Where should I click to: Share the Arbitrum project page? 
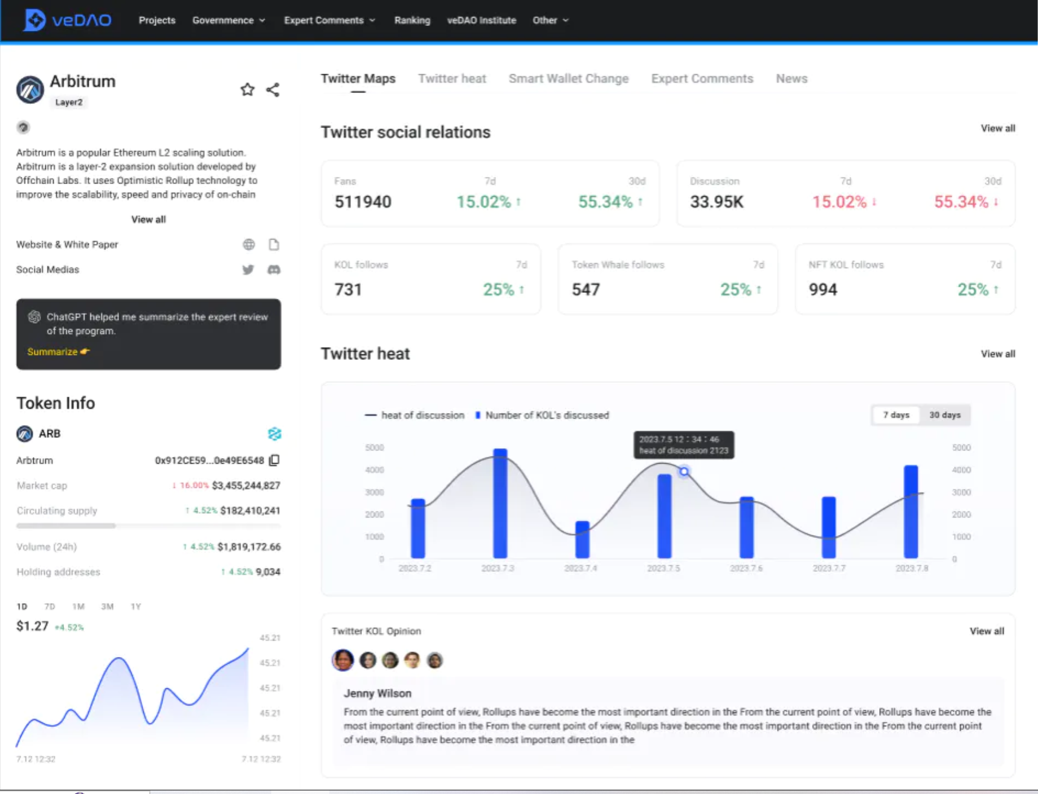click(273, 90)
